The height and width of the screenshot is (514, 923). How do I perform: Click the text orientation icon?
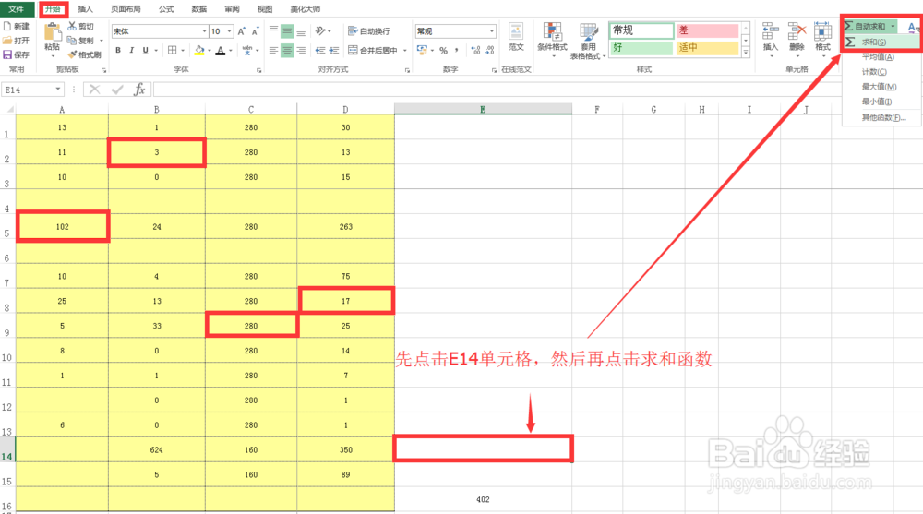pos(320,30)
